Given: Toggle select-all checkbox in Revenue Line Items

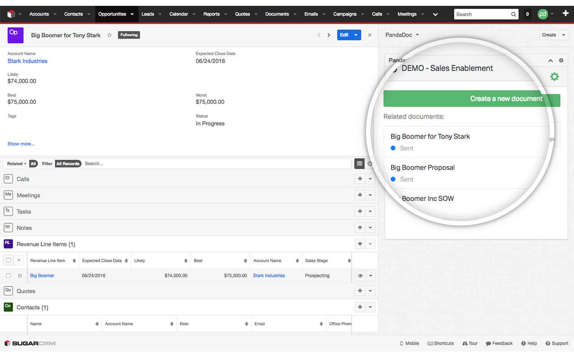Looking at the screenshot, I should pos(8,260).
